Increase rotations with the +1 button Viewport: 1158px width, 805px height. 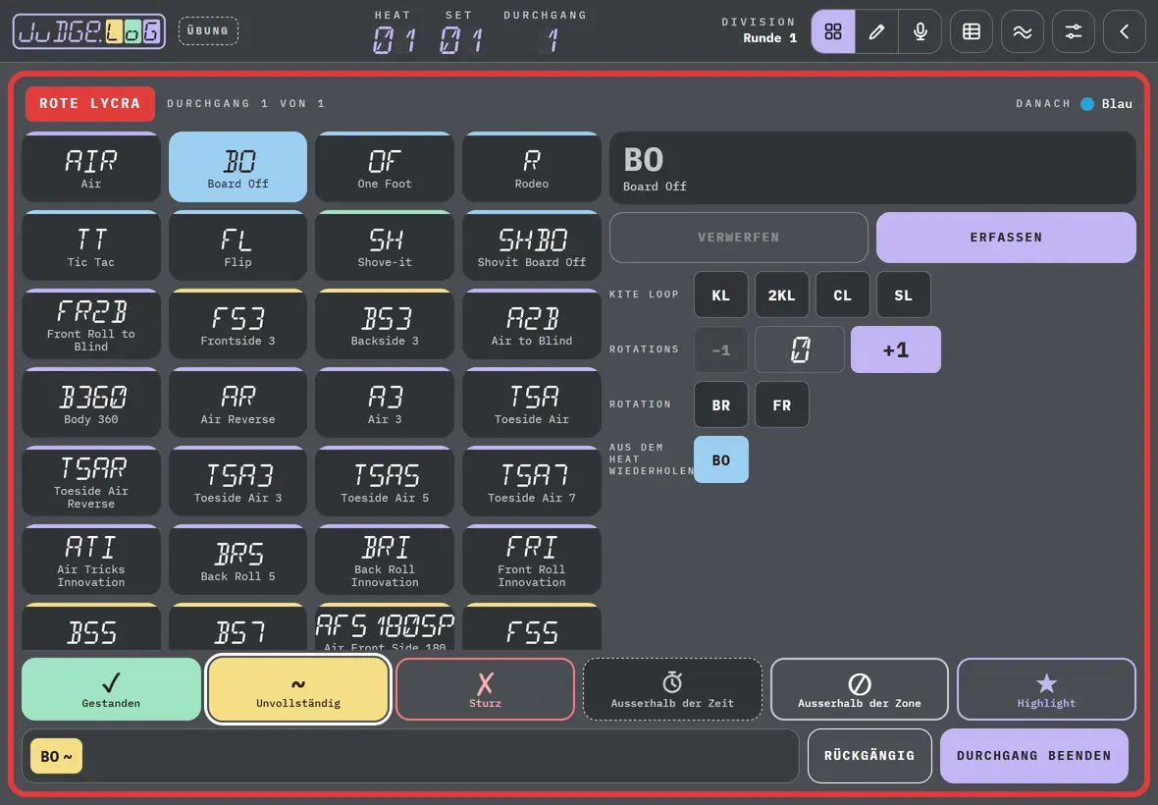pos(896,349)
